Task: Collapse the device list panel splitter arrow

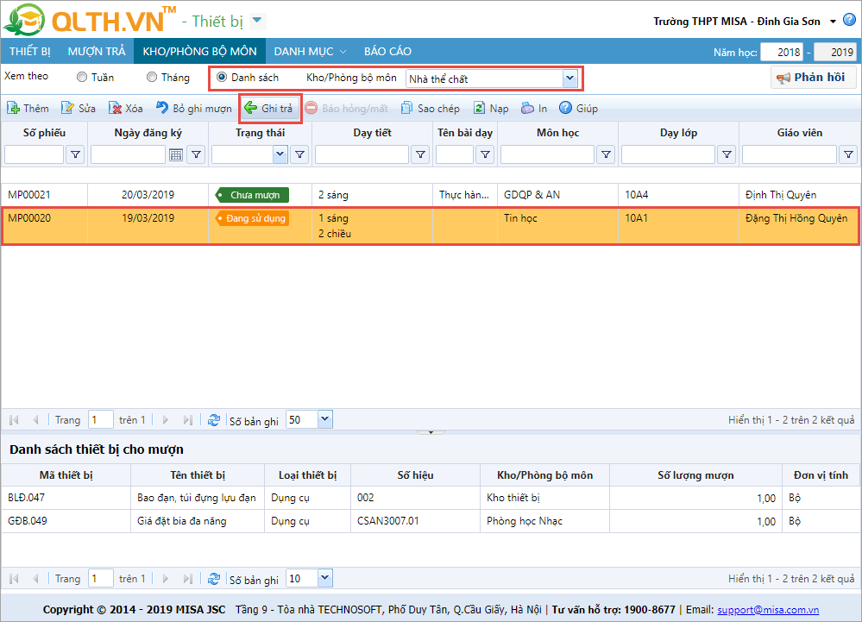Action: click(431, 432)
